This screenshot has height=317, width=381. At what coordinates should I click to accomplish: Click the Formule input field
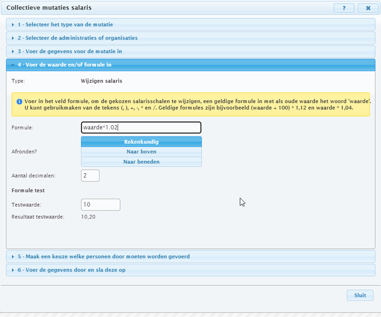tap(141, 128)
